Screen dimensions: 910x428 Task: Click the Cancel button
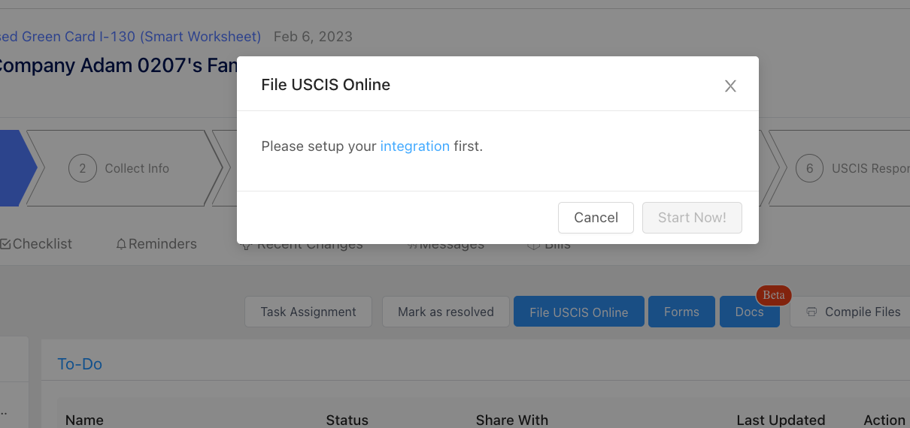click(x=596, y=218)
